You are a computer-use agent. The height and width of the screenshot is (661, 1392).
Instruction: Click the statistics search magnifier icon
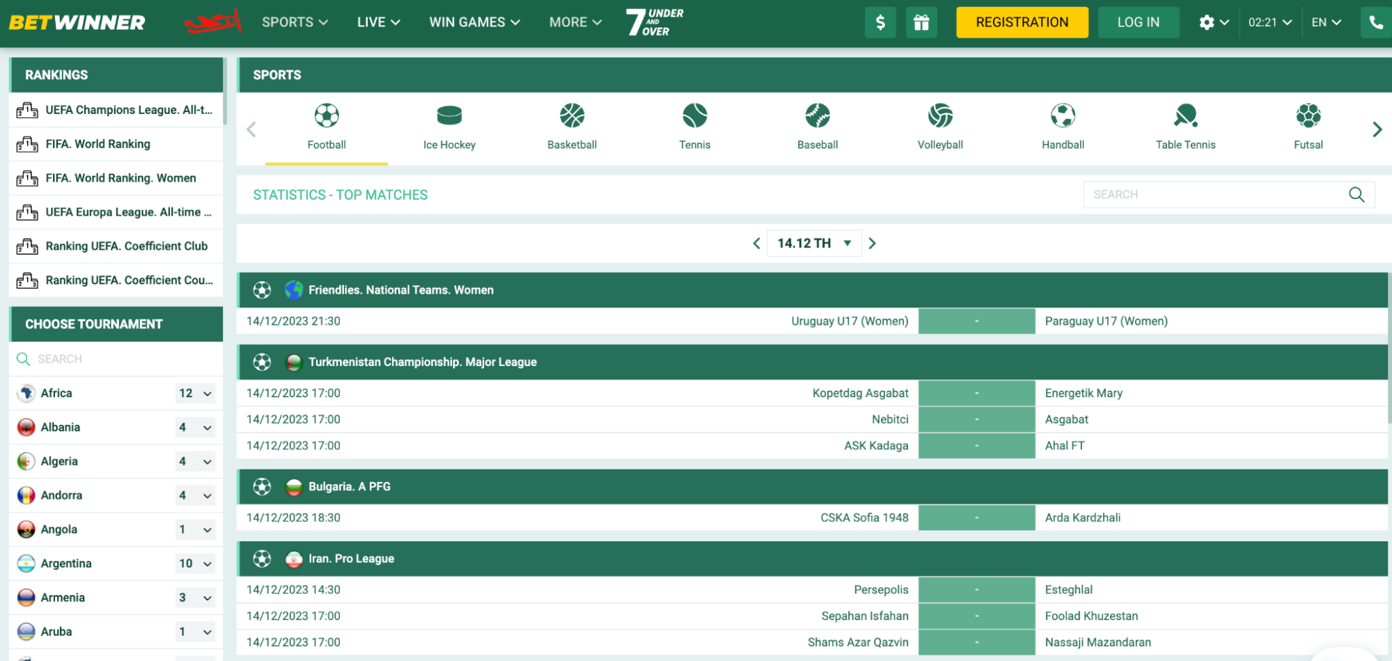(1356, 195)
